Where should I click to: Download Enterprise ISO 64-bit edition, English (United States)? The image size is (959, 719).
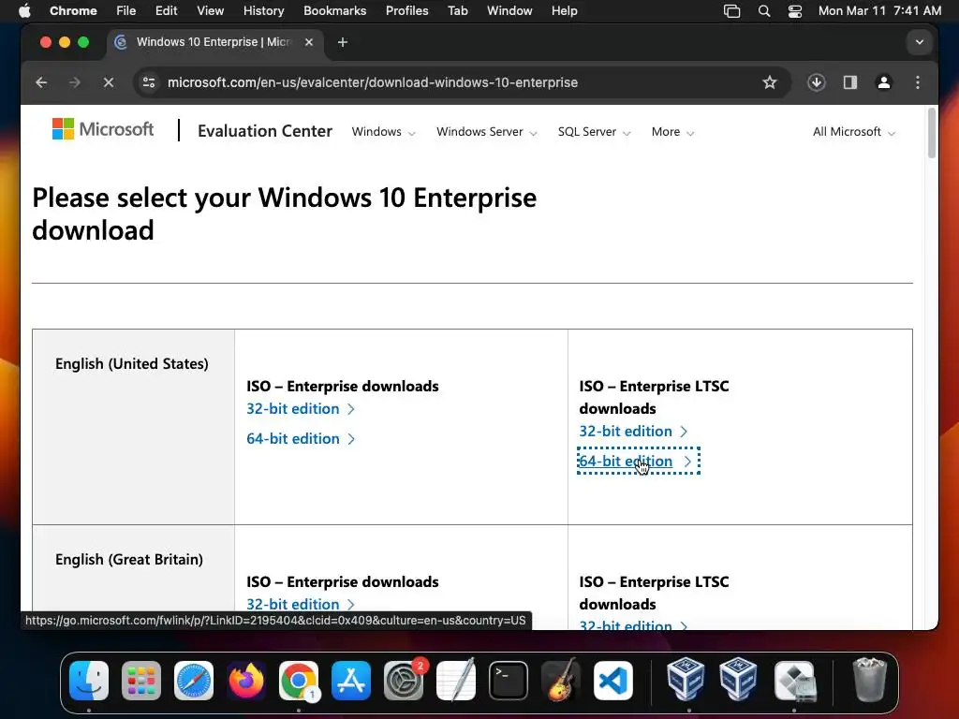[x=293, y=438]
